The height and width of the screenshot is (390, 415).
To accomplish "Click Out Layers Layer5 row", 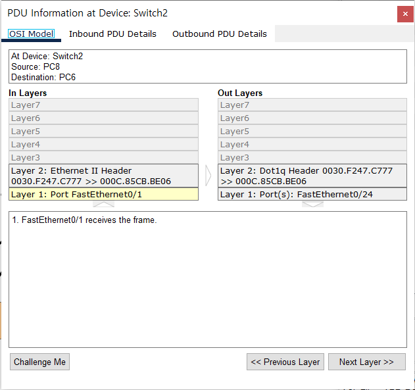I will click(x=312, y=132).
